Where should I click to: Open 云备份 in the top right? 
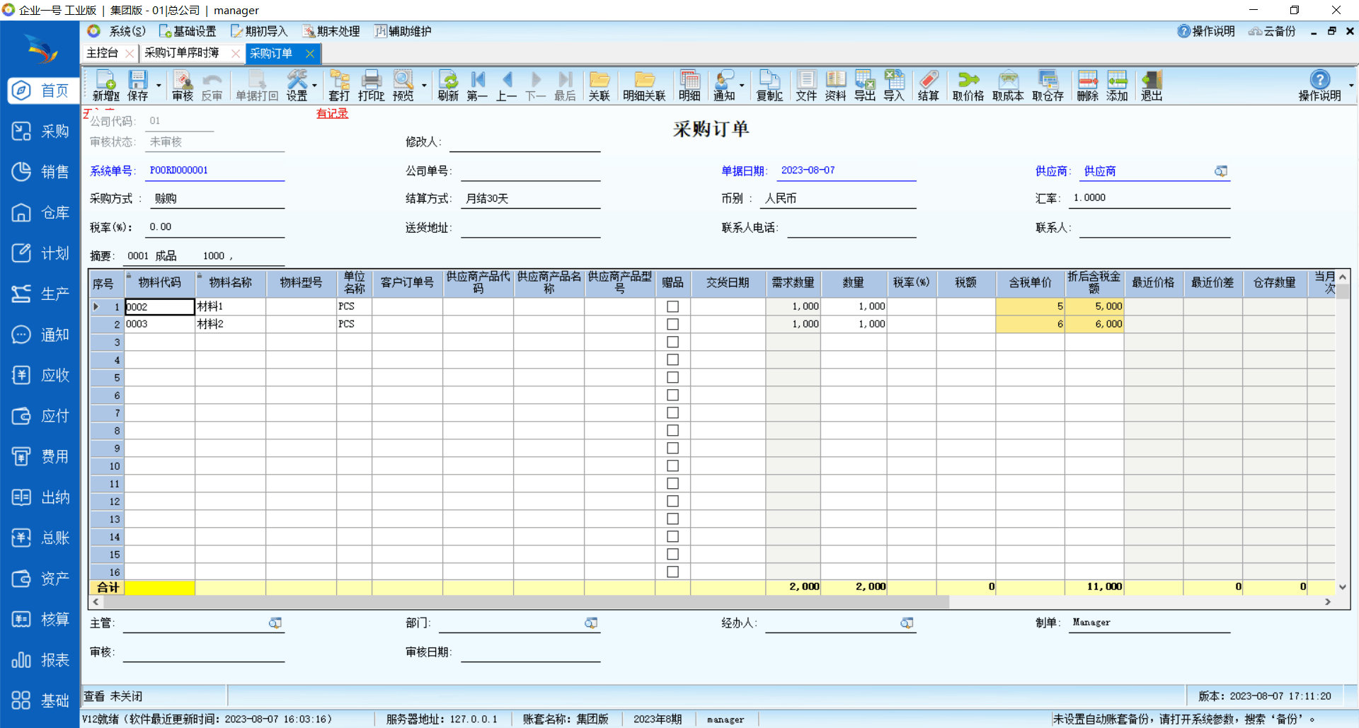pyautogui.click(x=1273, y=31)
